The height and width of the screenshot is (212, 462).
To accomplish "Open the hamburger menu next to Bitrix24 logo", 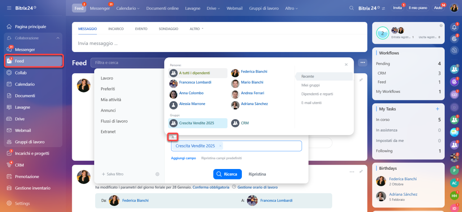I will [x=9, y=8].
